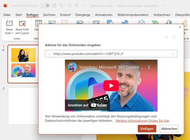The width and height of the screenshot is (190, 140).
Task: Click the screenshot dashed-rectangle ribbon icon
Action: coord(64,22)
